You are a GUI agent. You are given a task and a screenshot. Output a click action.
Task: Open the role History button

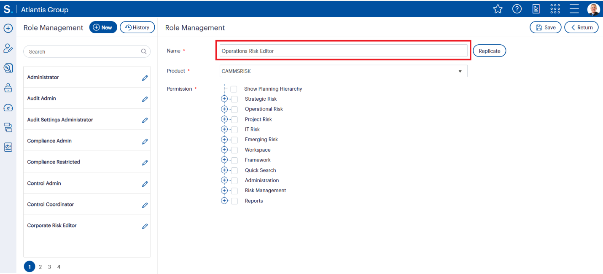click(137, 27)
